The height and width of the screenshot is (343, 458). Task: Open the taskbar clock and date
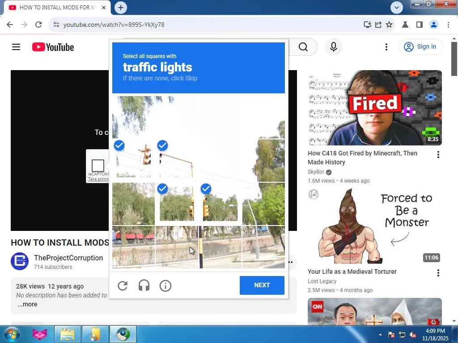tap(435, 335)
